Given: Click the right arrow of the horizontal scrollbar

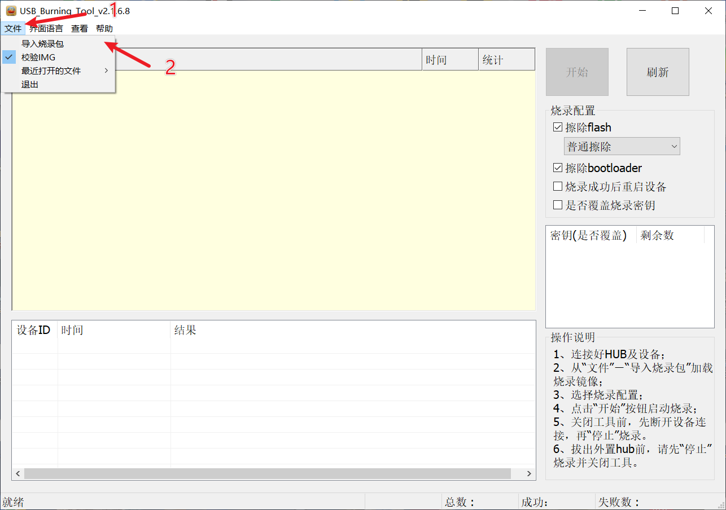Looking at the screenshot, I should point(530,474).
